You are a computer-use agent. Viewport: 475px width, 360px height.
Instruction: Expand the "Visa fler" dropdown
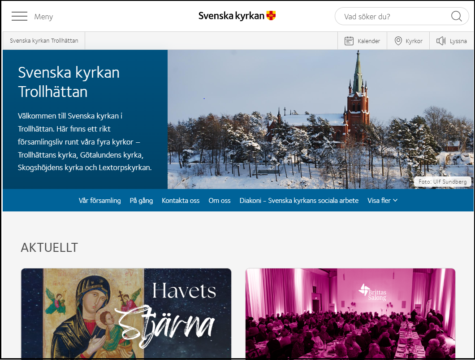tap(382, 200)
